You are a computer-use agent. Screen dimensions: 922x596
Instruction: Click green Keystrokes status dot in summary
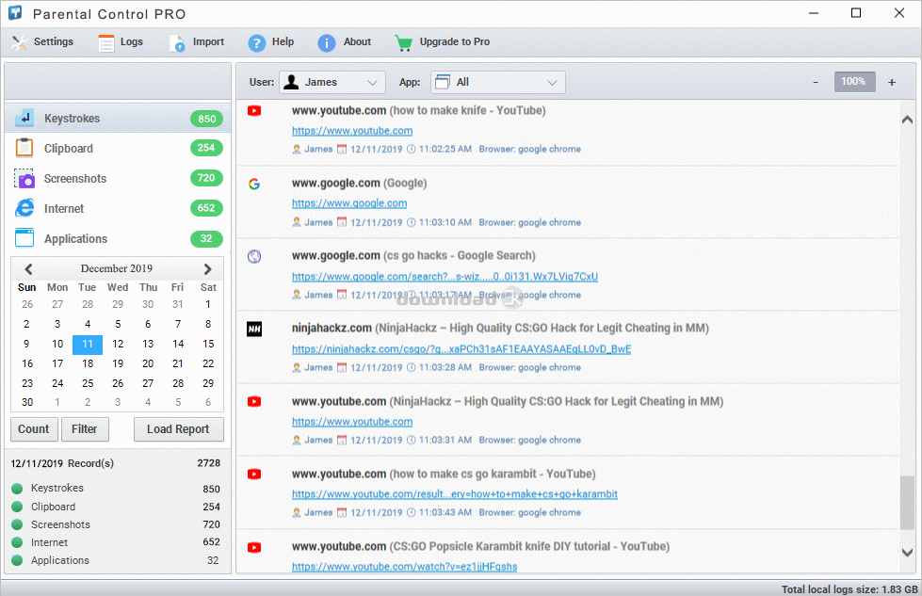(x=17, y=489)
